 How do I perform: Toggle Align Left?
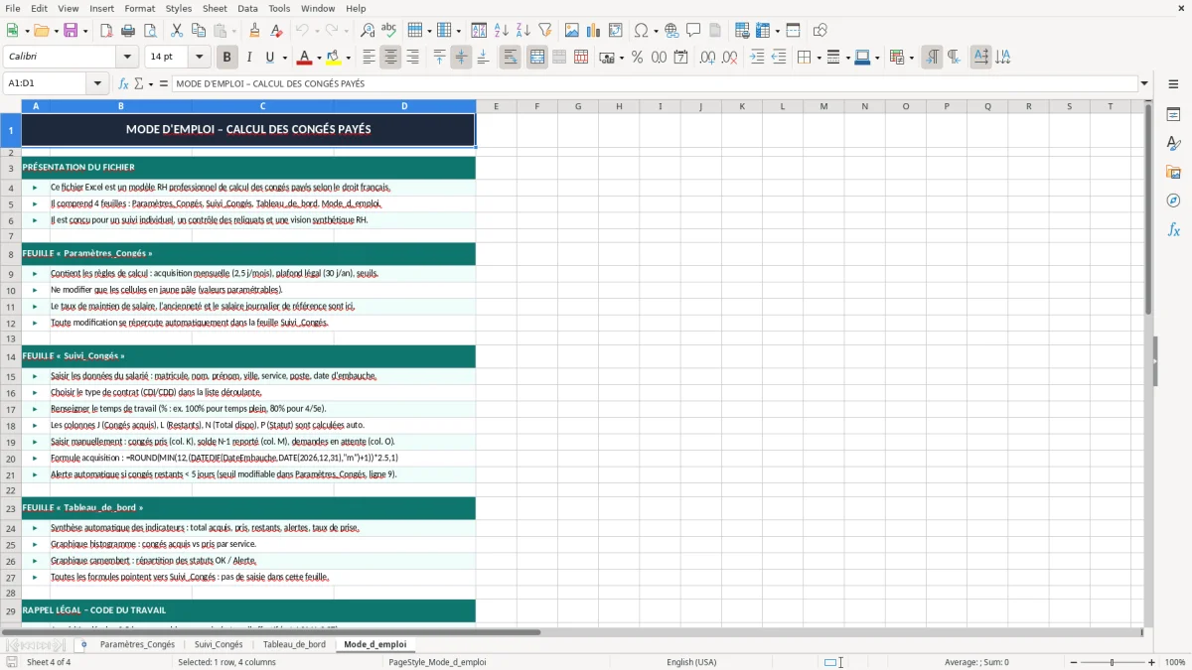pos(369,58)
